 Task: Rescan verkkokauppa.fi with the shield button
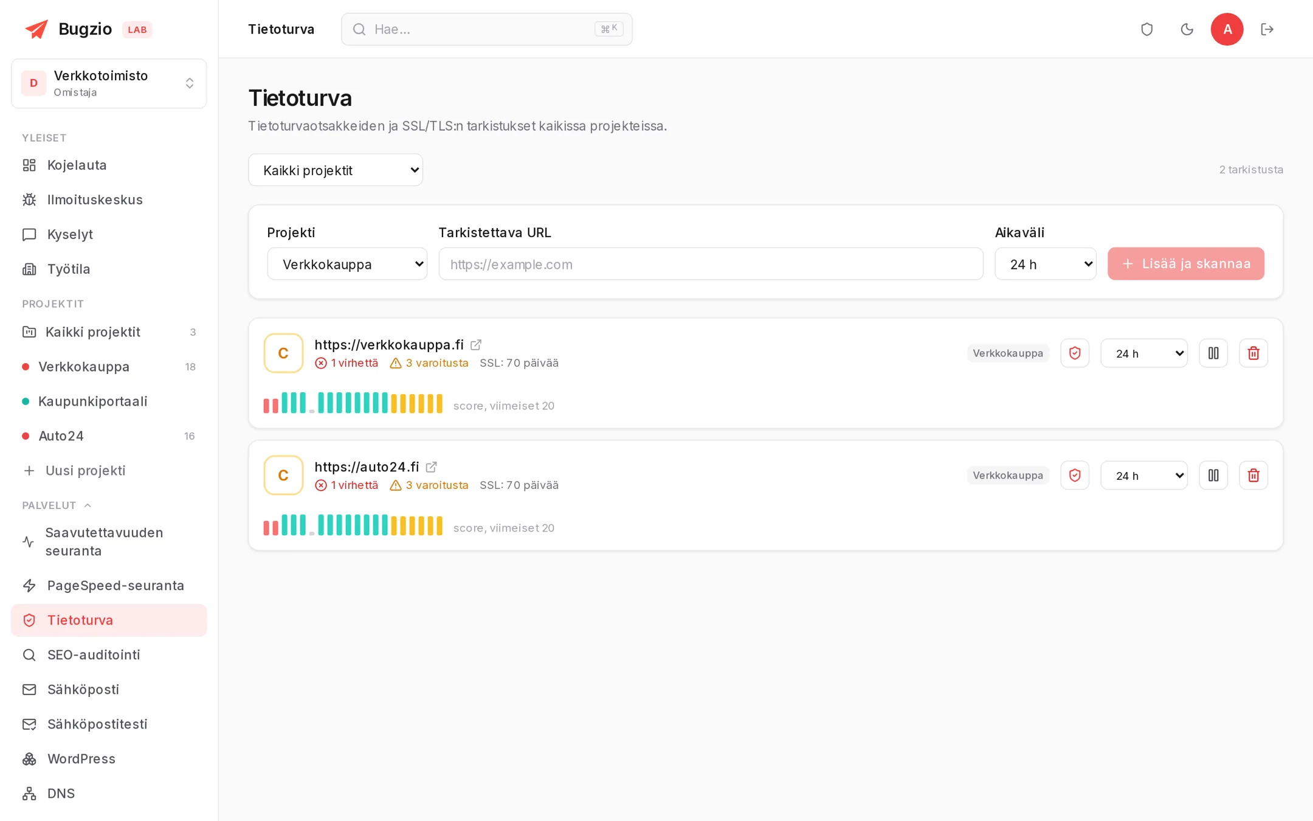(x=1075, y=353)
